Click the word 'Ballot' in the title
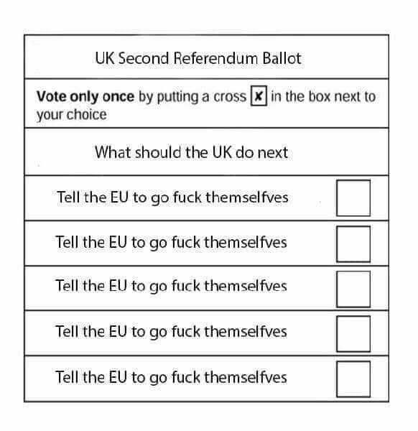This screenshot has height=431, width=418. tap(282, 59)
